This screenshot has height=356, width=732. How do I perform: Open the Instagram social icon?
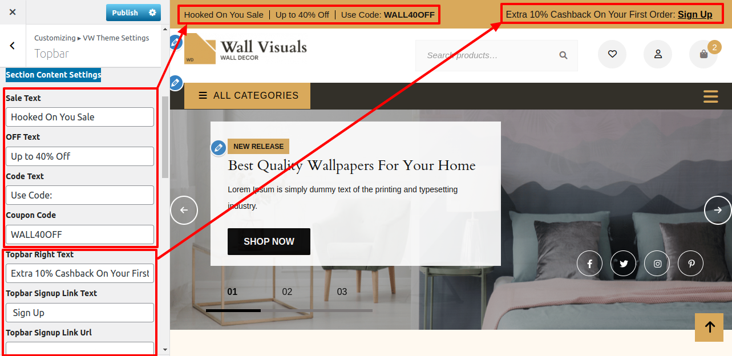coord(657,264)
